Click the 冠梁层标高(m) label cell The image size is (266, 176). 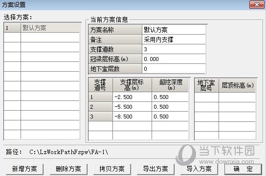[x=115, y=59]
